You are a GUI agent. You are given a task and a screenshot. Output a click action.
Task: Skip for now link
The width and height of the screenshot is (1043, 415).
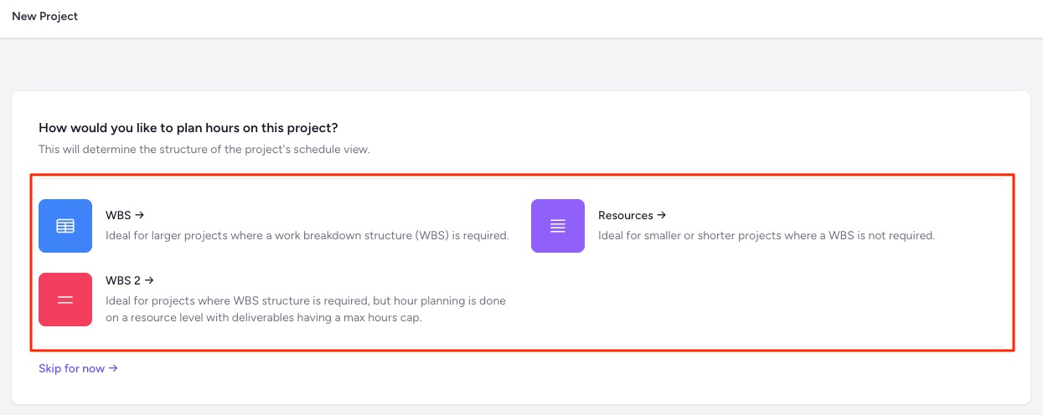[72, 368]
